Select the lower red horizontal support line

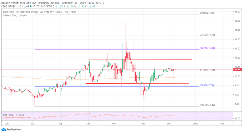click(x=137, y=83)
